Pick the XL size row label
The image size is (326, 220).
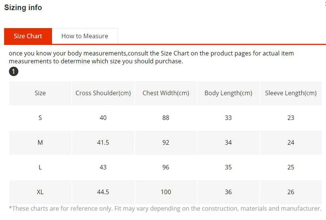pyautogui.click(x=40, y=192)
